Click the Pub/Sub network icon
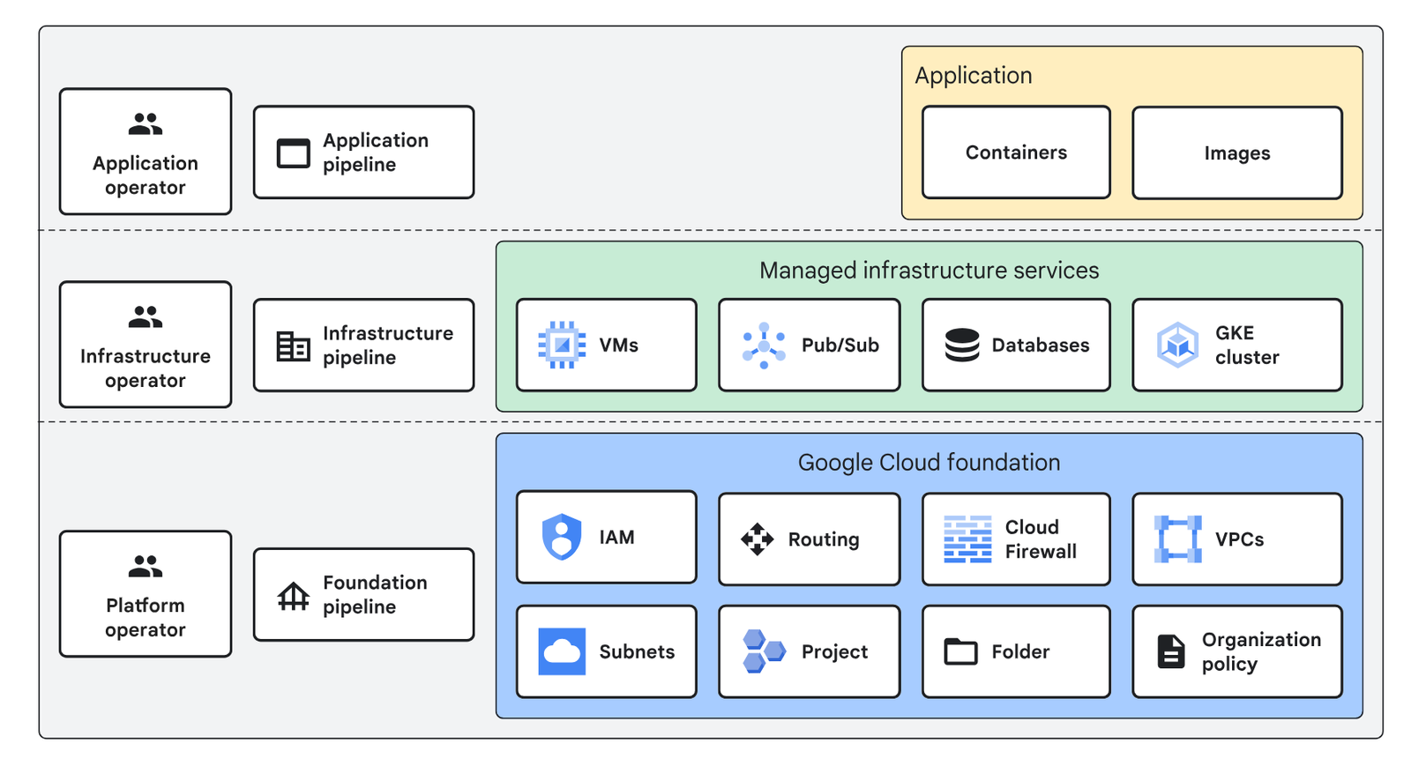 (x=764, y=346)
